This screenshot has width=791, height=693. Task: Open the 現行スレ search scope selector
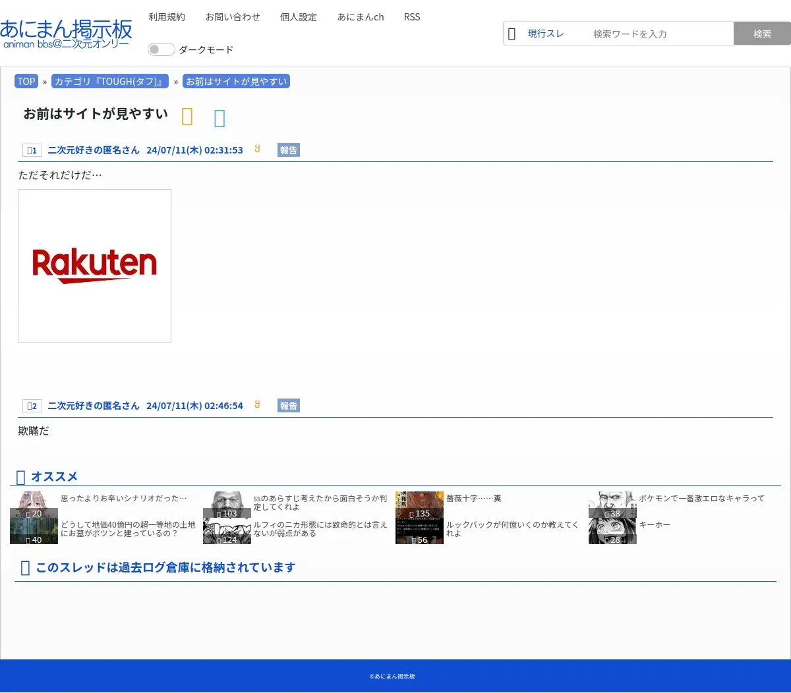tap(546, 34)
